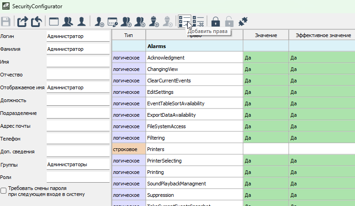Click the plug connection icon

click(x=243, y=21)
